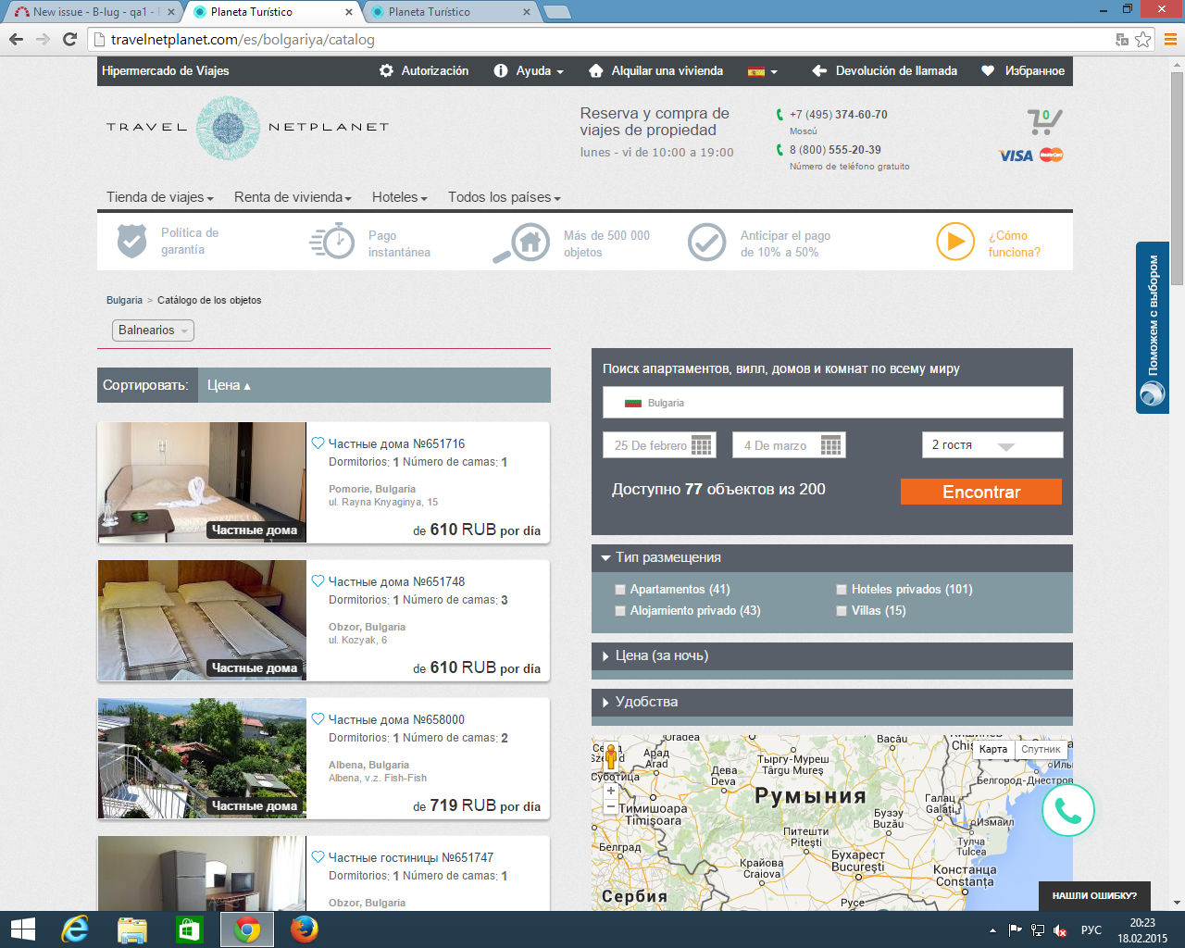
Task: Open the shopping cart icon
Action: (x=1043, y=121)
